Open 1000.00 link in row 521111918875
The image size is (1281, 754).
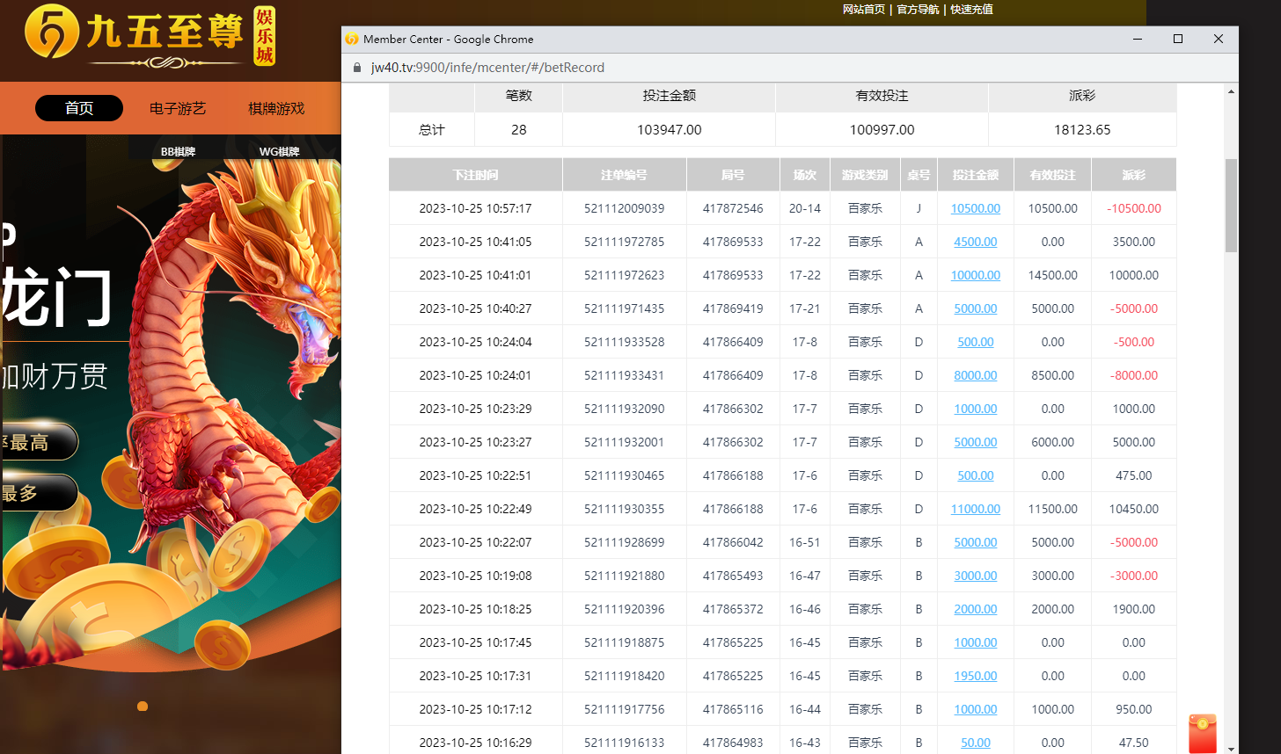976,642
